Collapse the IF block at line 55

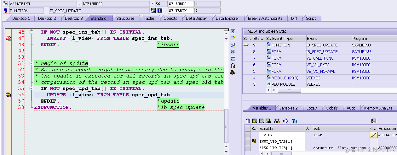[31, 88]
